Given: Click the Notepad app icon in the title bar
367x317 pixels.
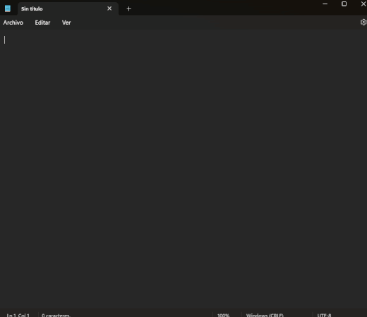Looking at the screenshot, I should point(8,8).
